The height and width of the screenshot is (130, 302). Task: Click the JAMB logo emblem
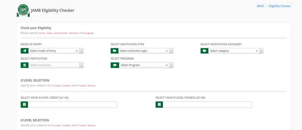click(23, 10)
